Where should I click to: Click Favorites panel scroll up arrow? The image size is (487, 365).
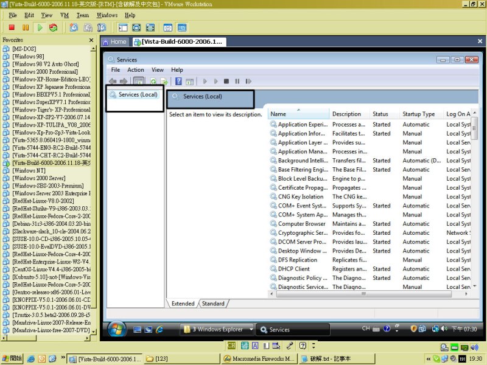tap(93, 49)
